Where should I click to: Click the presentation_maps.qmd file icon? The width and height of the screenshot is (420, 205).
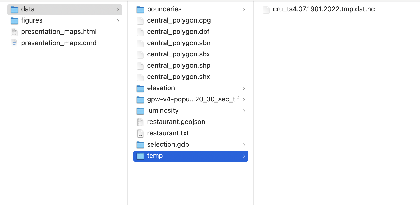14,43
